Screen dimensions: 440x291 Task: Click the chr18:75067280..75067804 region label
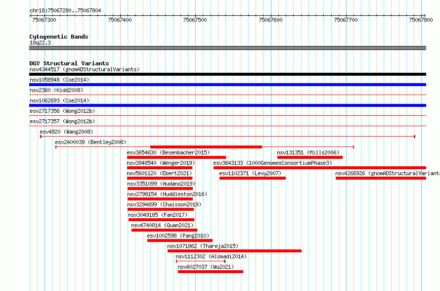(x=65, y=10)
